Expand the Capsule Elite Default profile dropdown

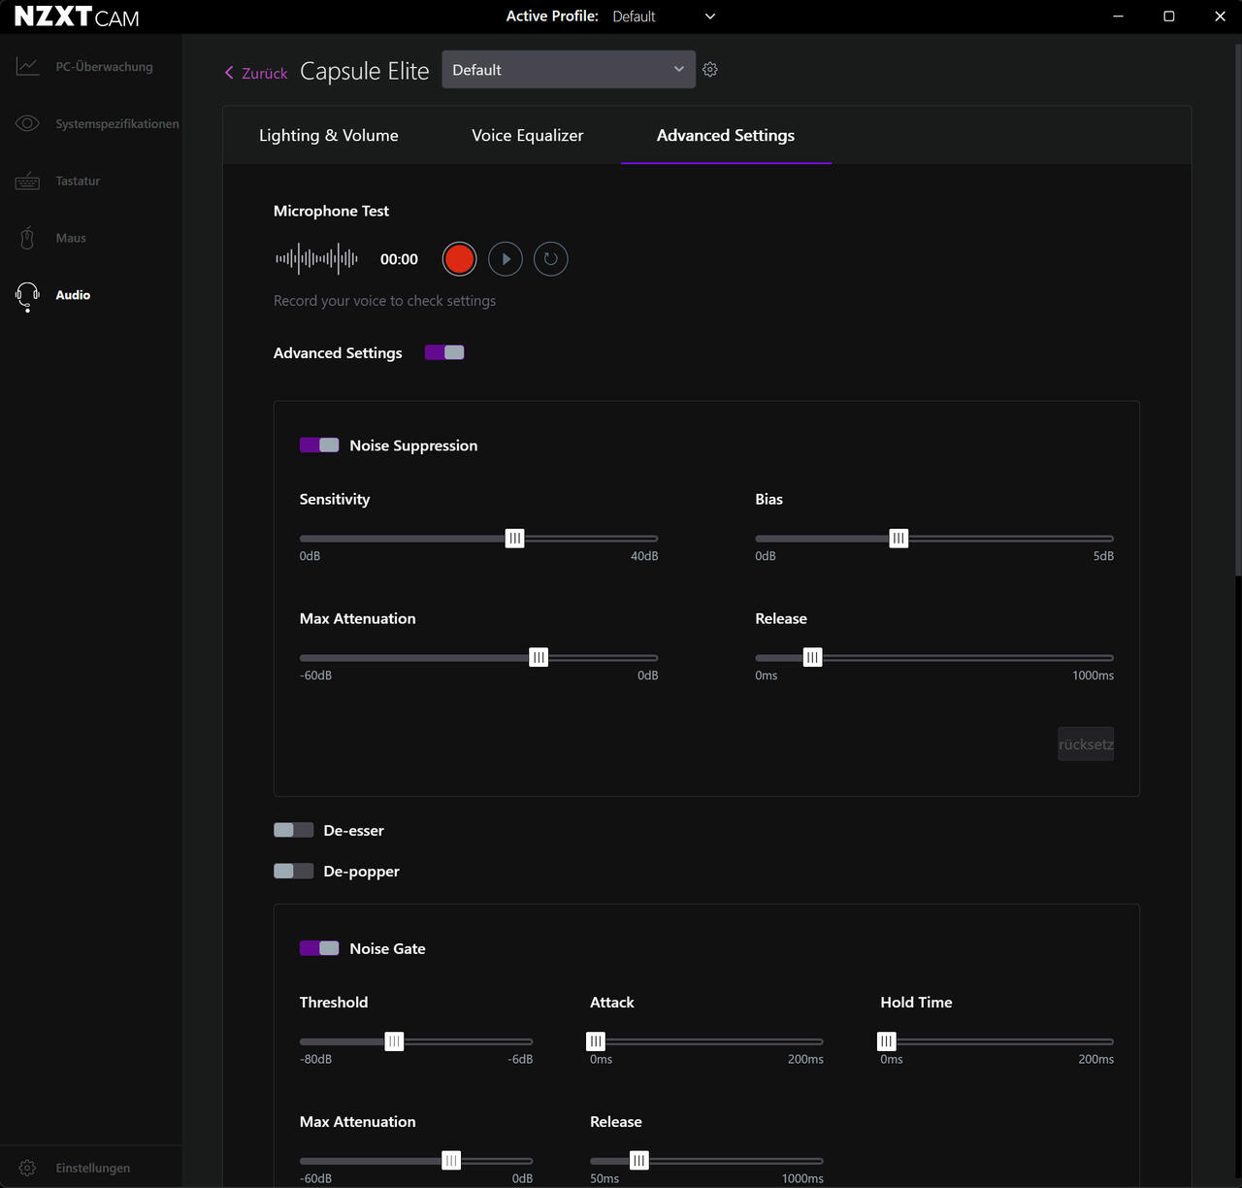(x=569, y=70)
